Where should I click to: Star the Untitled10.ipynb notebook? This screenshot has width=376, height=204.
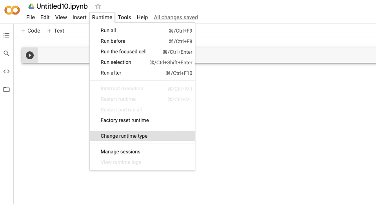point(98,6)
